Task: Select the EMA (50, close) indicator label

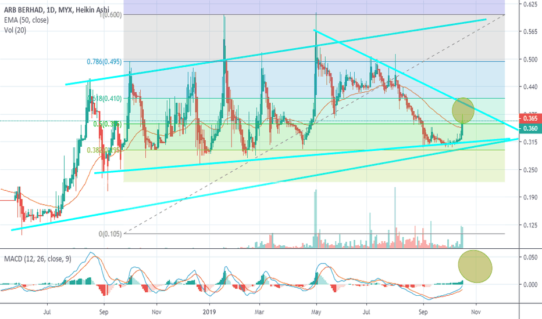Action: click(x=26, y=20)
